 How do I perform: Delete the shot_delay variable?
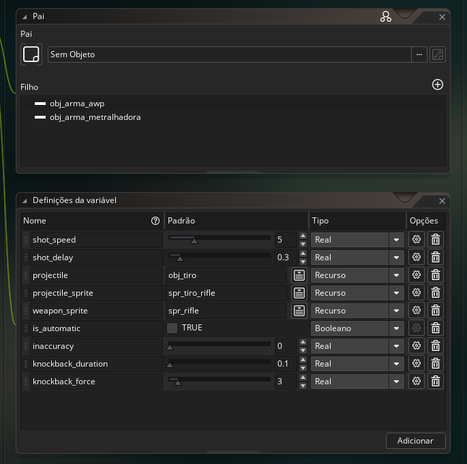tap(436, 257)
